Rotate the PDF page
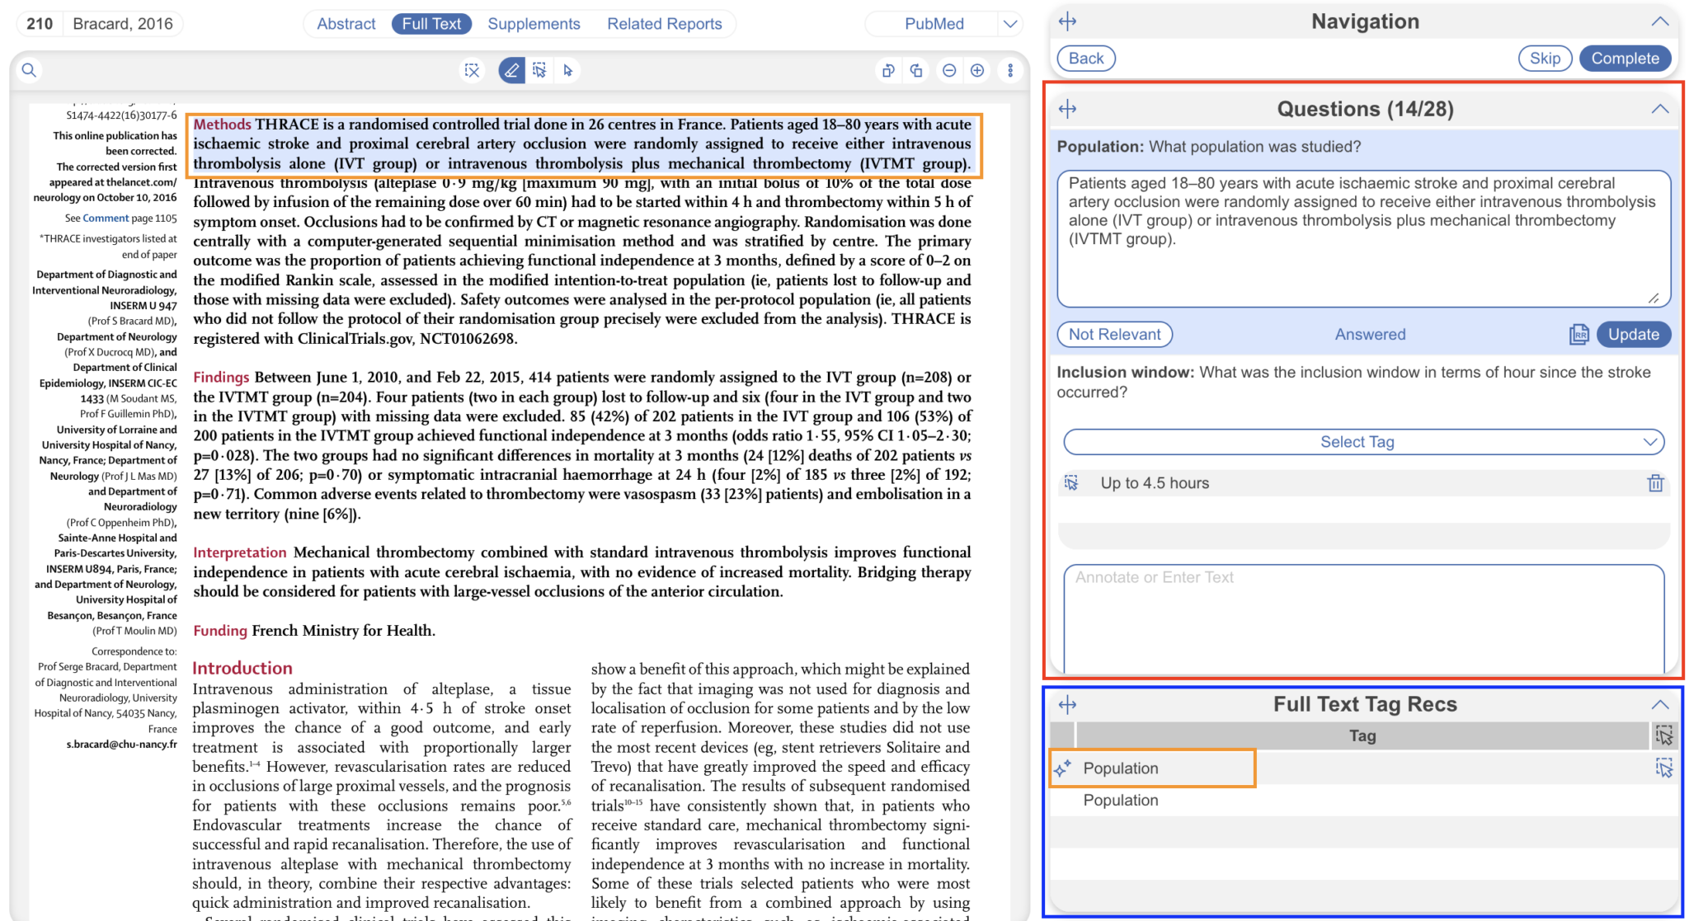The height and width of the screenshot is (921, 1689). click(888, 70)
